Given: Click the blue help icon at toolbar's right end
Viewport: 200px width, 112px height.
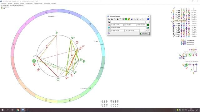Looking at the screenshot, I should click(x=148, y=19).
